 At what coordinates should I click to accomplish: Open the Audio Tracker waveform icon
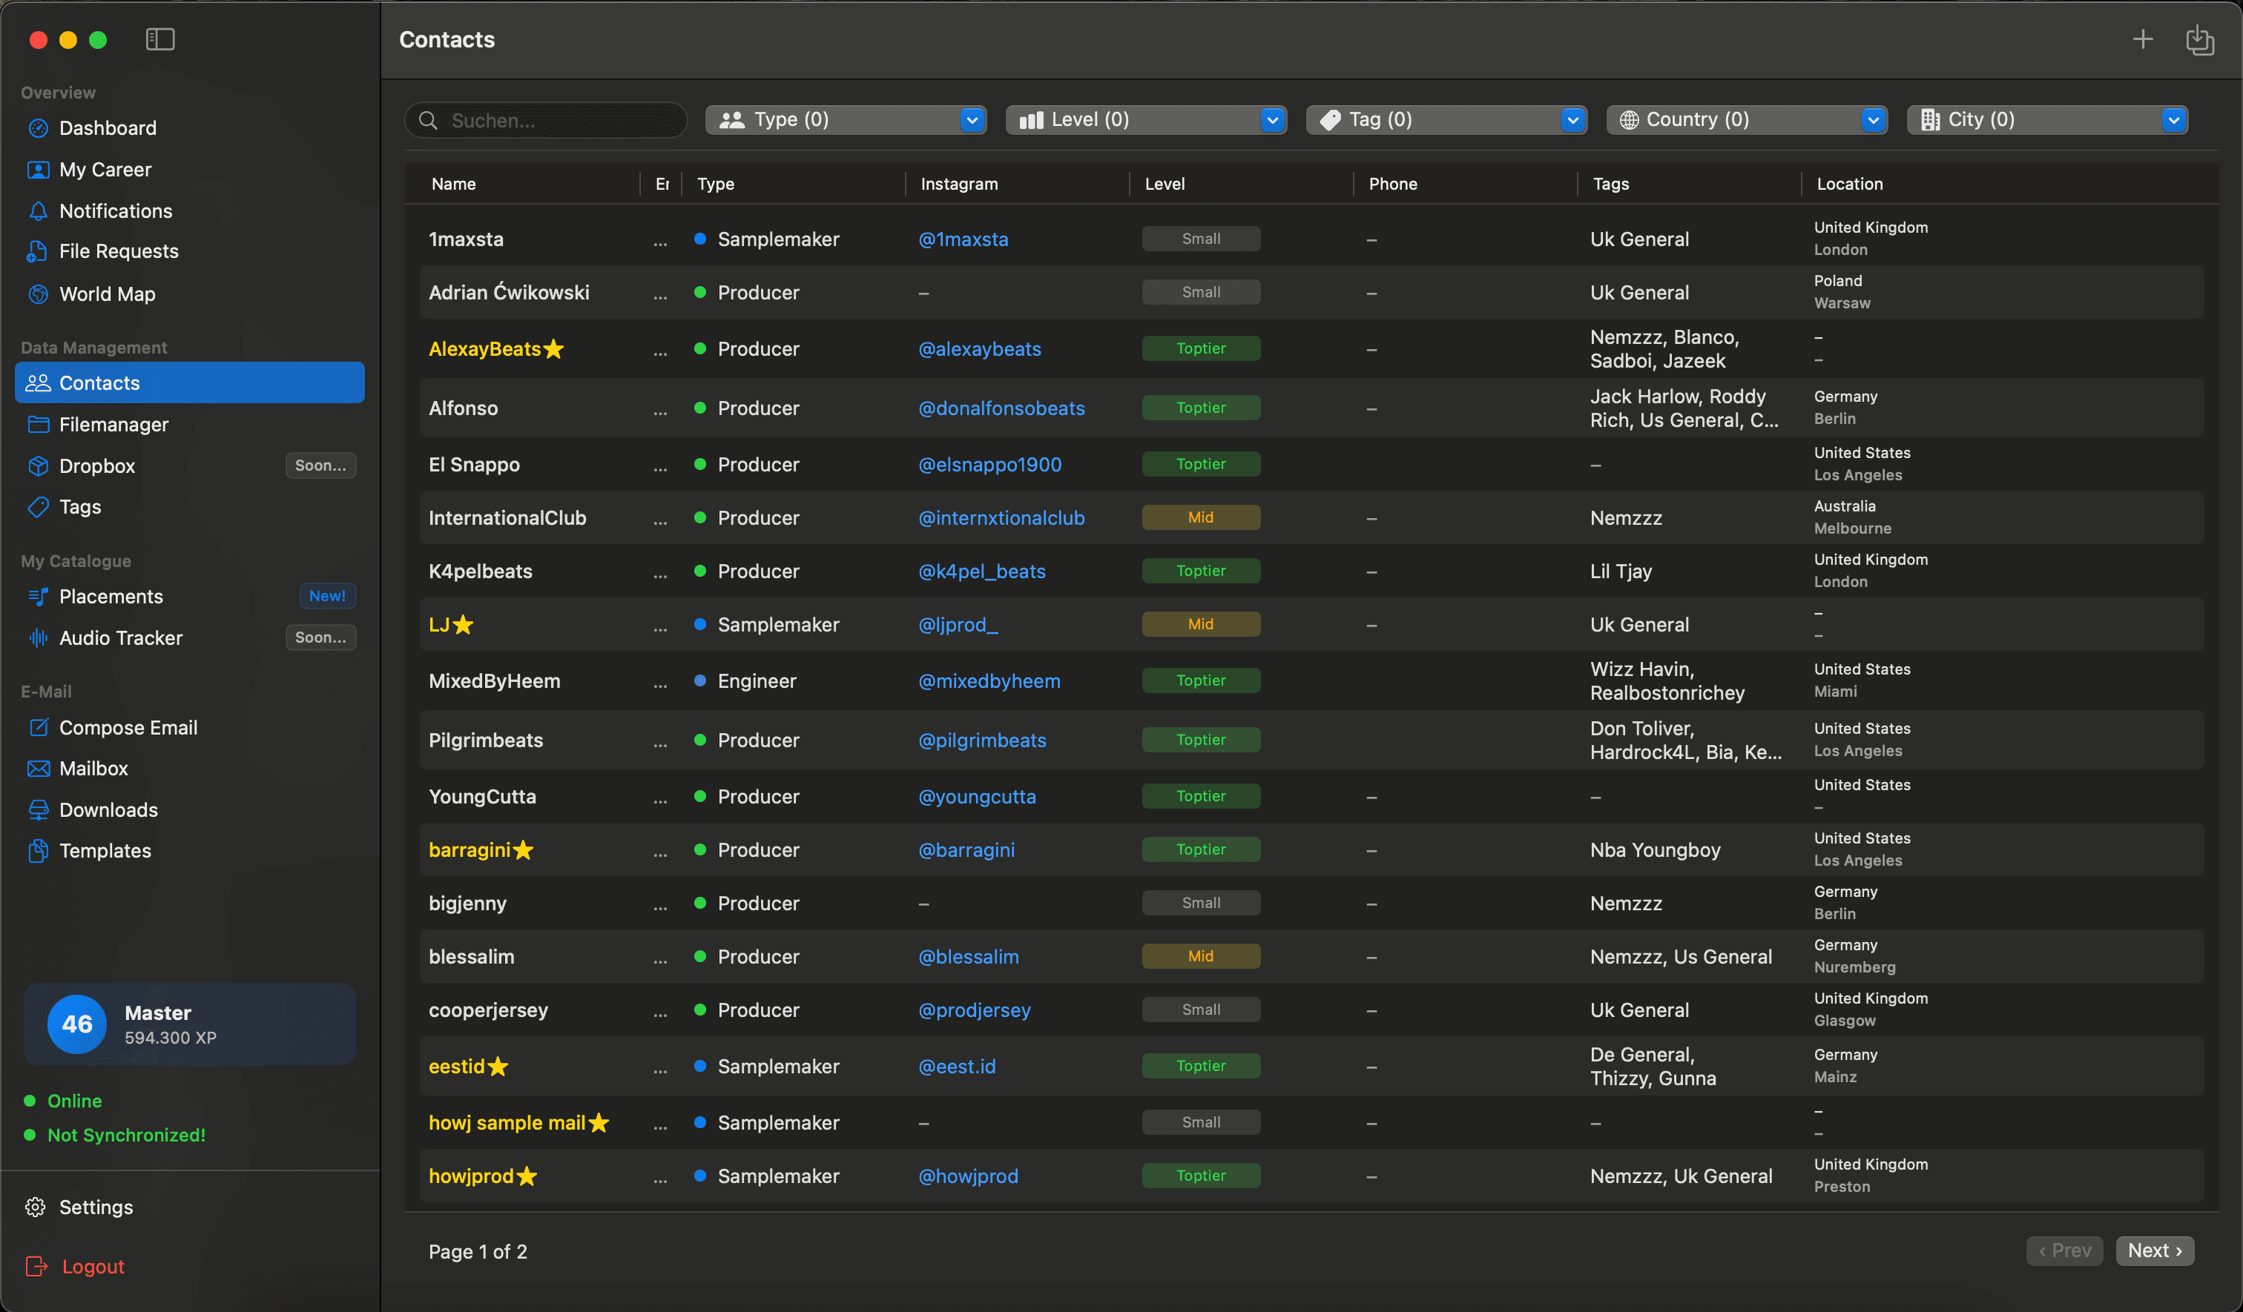(37, 637)
